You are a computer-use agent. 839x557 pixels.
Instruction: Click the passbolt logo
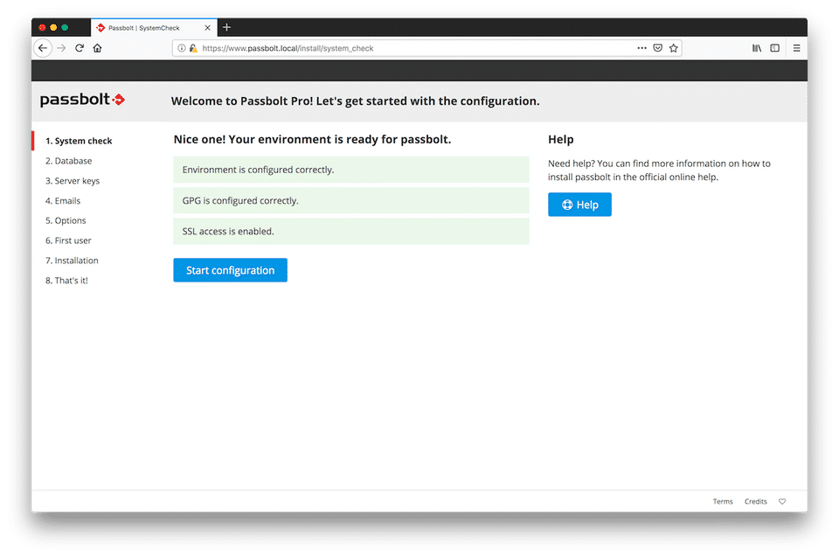(82, 100)
